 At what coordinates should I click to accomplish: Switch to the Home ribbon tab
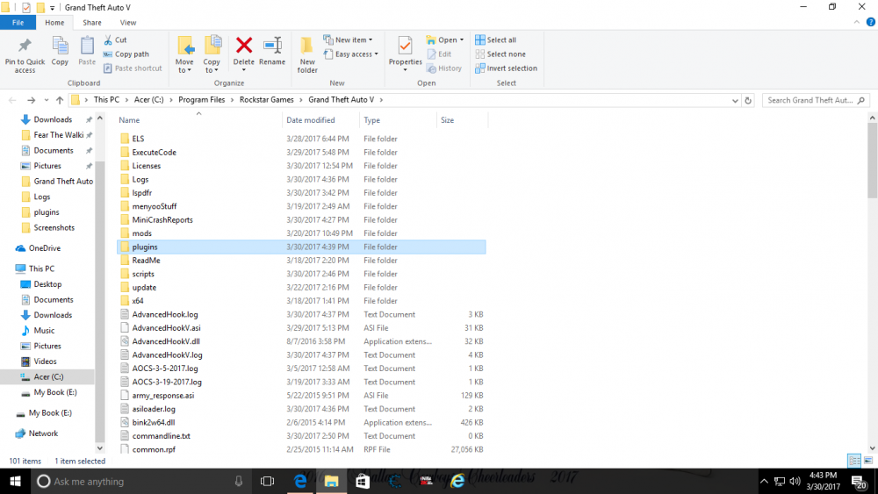(54, 23)
